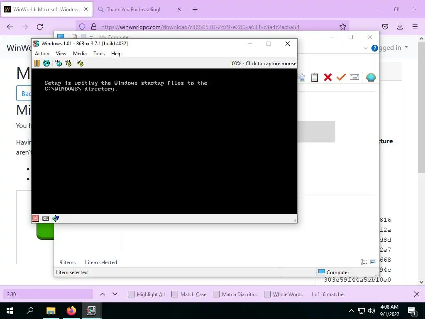The width and height of the screenshot is (425, 319).
Task: Show hidden system tray icons
Action: point(351,311)
